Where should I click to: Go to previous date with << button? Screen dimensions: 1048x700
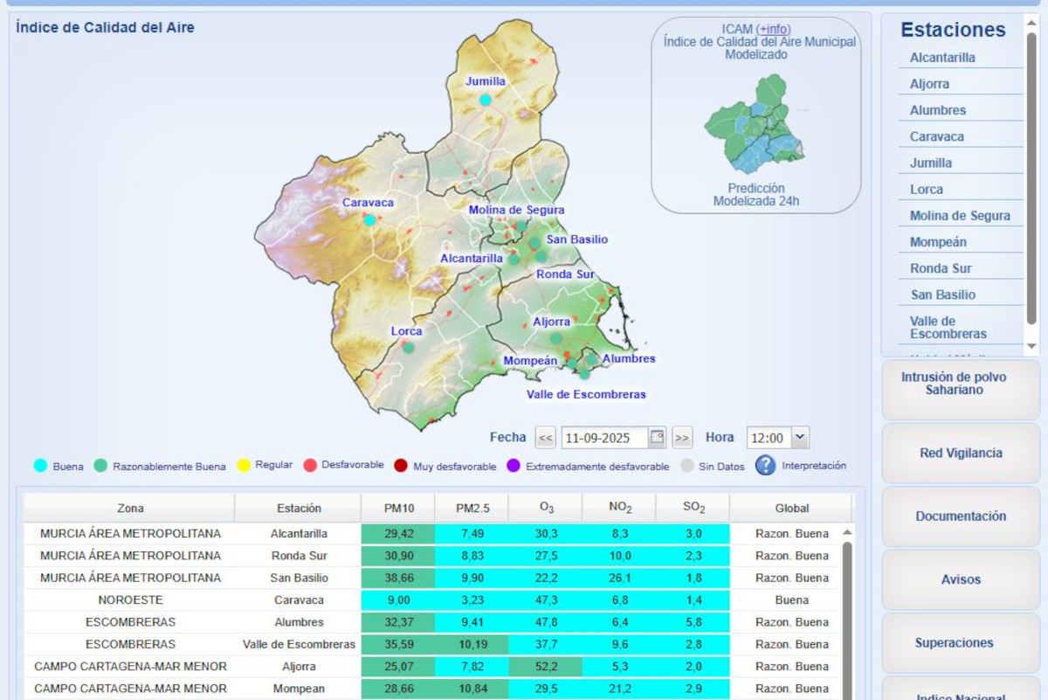pyautogui.click(x=546, y=438)
